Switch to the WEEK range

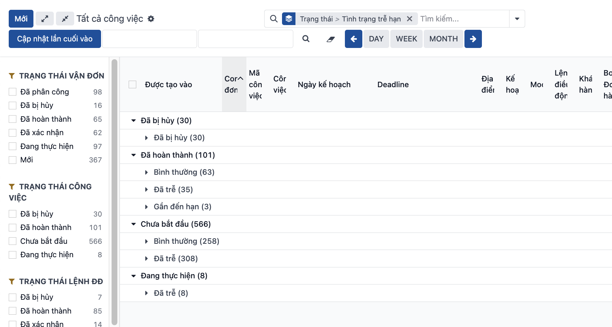[406, 39]
